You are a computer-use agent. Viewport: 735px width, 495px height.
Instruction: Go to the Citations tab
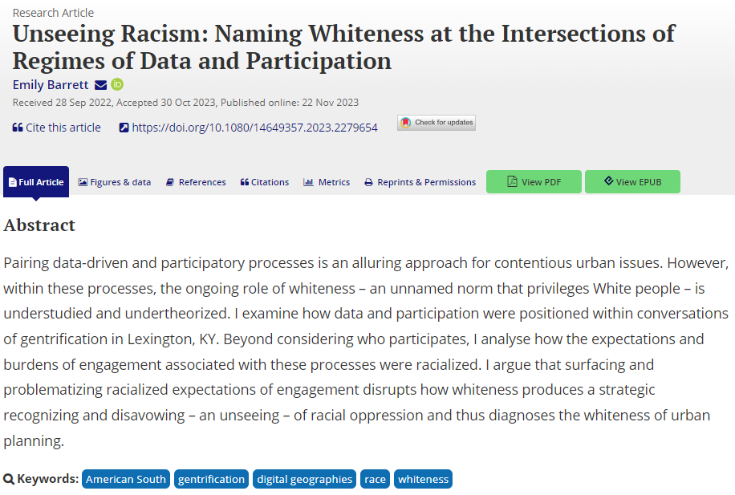tap(265, 182)
